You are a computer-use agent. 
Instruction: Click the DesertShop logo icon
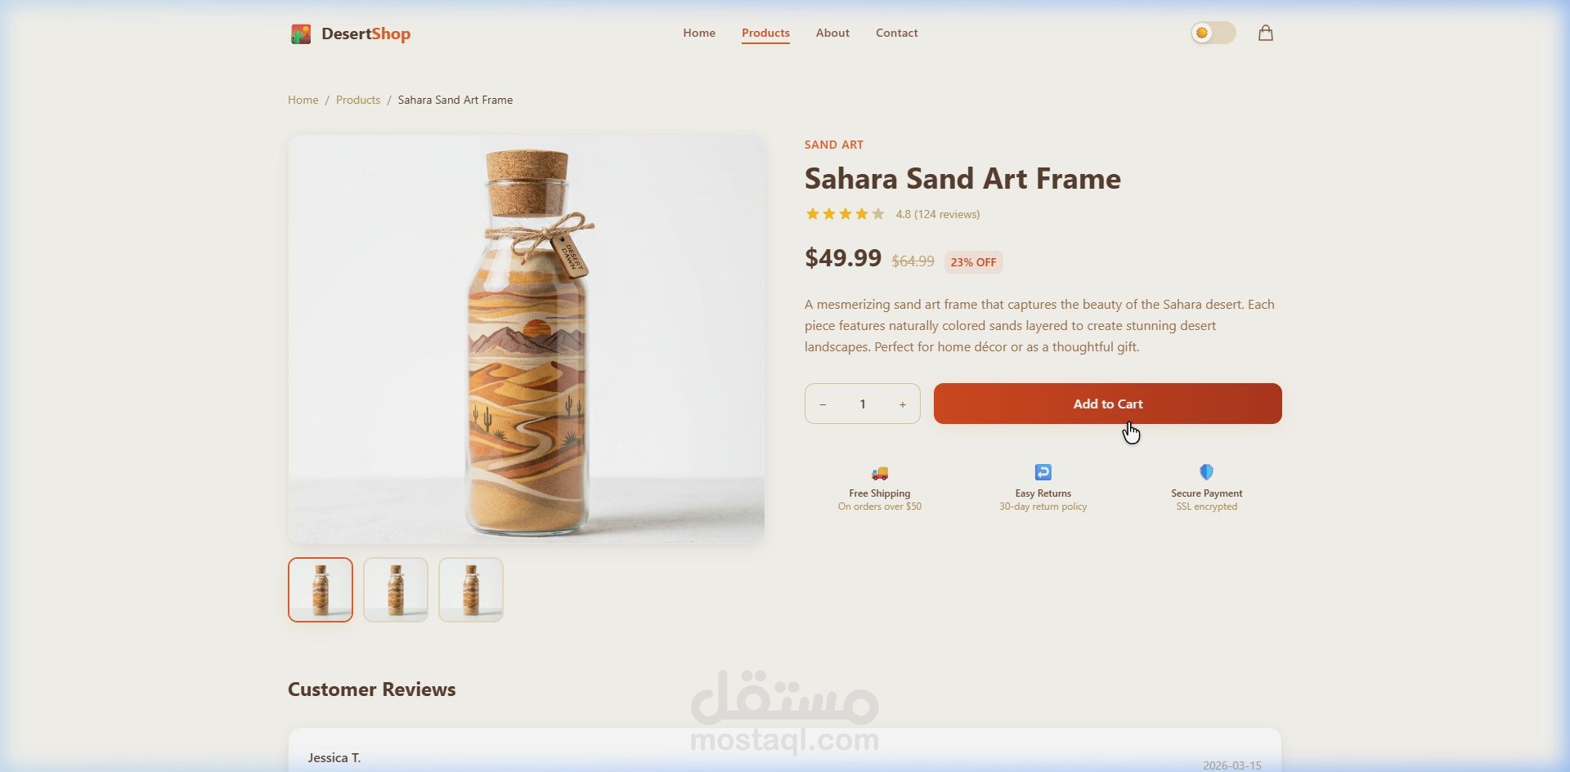pos(301,33)
